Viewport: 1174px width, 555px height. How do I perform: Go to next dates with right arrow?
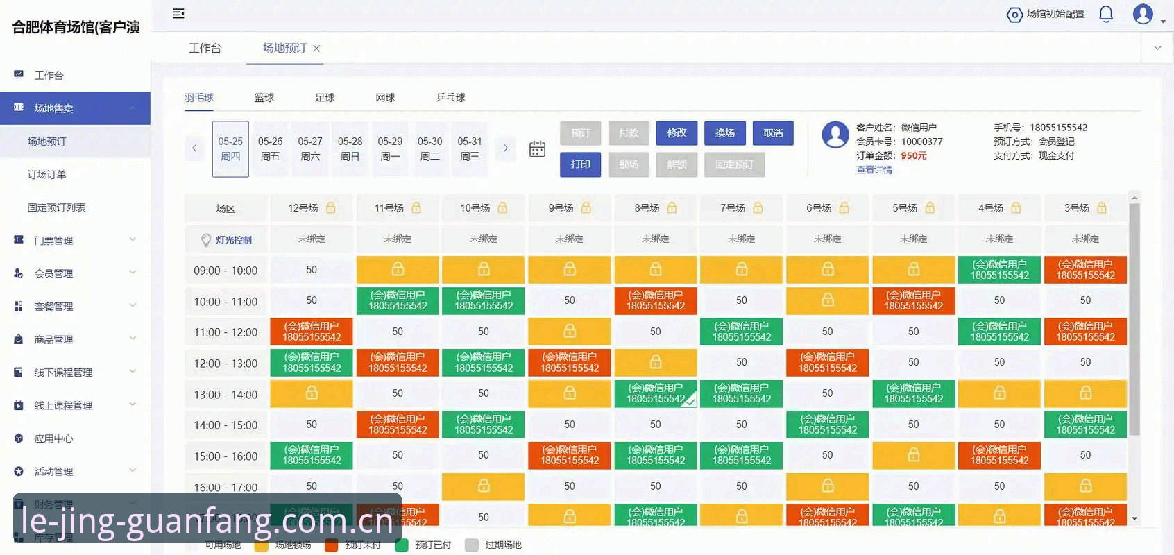coord(506,148)
